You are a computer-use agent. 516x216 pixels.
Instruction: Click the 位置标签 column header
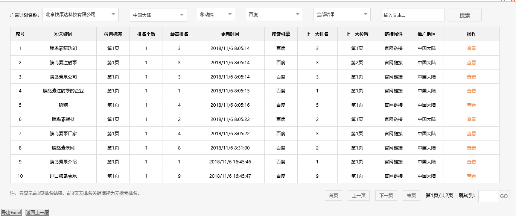(113, 34)
